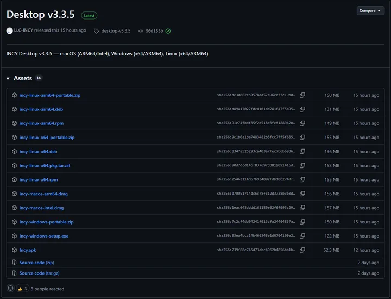
Task: Click the 2 days ago timestamp of Source code (zip)
Action: click(368, 263)
